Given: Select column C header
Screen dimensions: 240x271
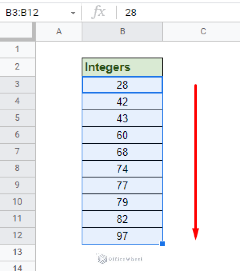Looking at the screenshot, I should pos(203,31).
